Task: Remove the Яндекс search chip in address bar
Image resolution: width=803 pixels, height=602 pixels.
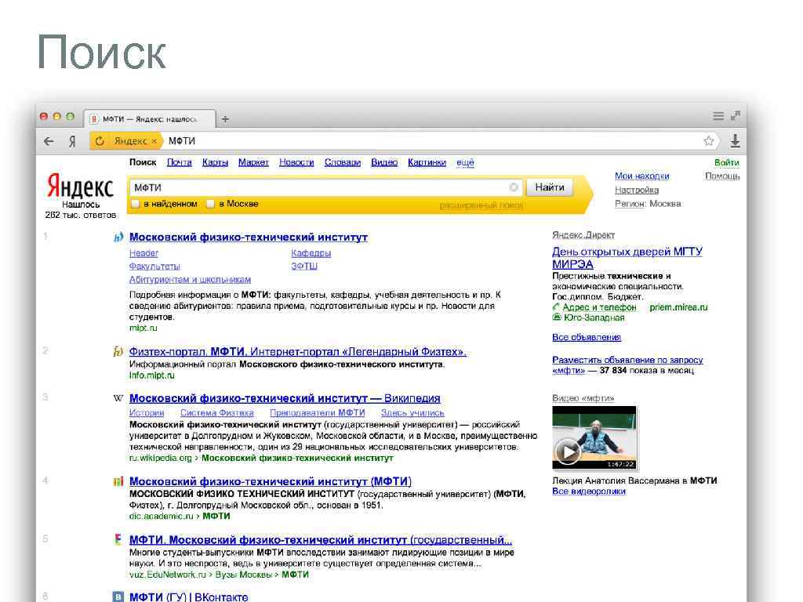Action: (x=154, y=141)
